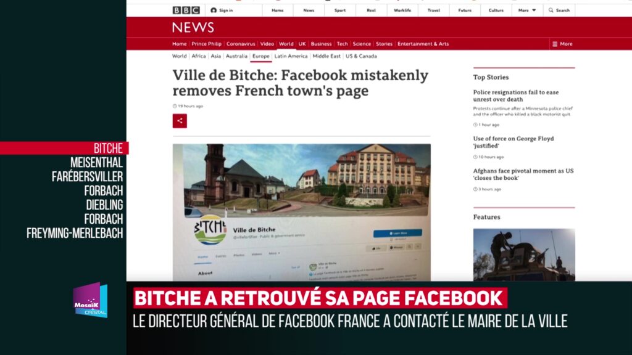
Task: Click the red share icon button
Action: (x=180, y=121)
